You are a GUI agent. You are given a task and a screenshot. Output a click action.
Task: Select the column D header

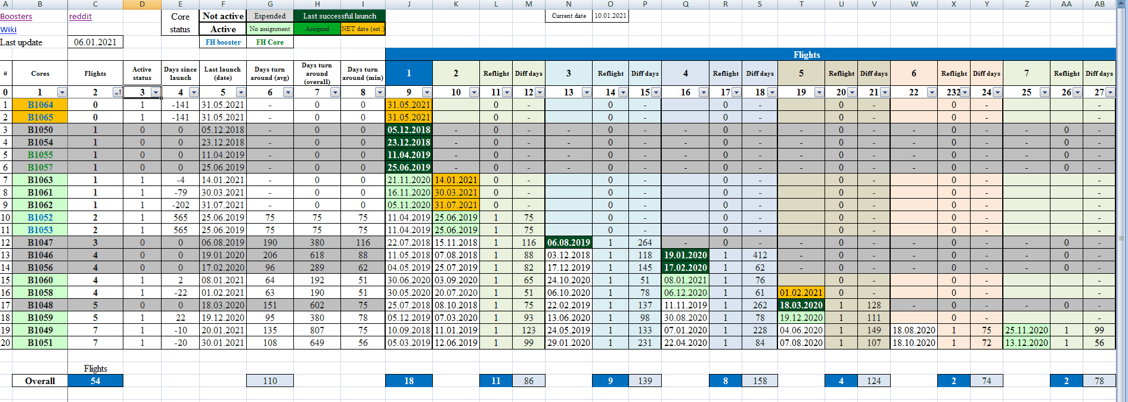coord(142,4)
